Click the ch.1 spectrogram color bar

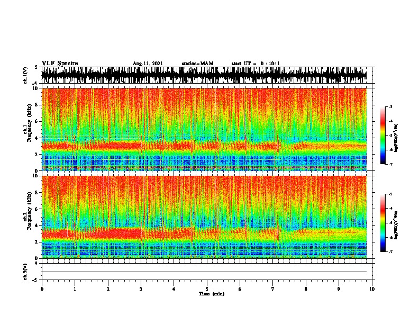pyautogui.click(x=382, y=136)
